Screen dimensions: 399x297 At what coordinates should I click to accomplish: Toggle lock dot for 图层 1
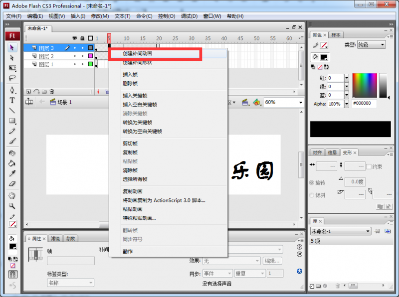(82, 64)
